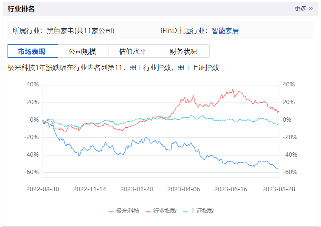Switch to the 公司规模 tab
Viewport: 321px width, 227px height.
[83, 51]
